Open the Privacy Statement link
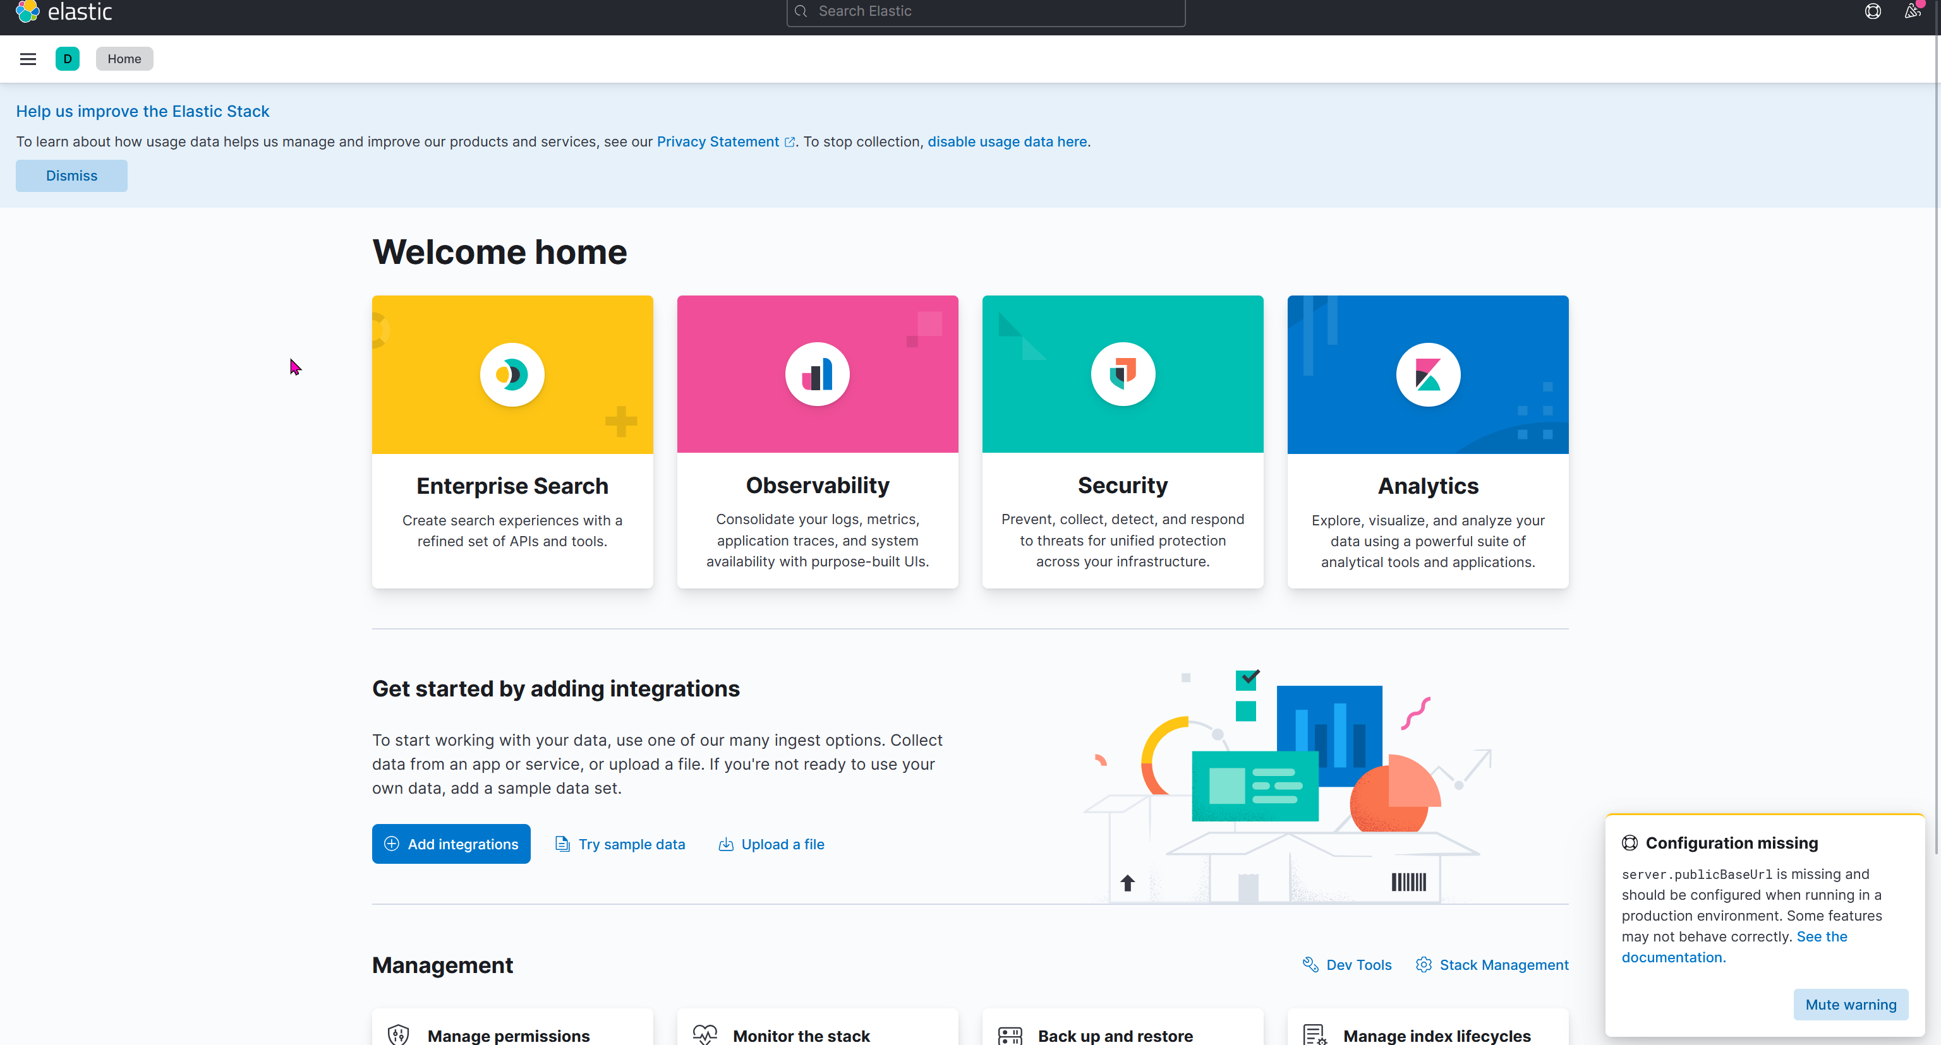Screen dimensions: 1941x1045 [x=717, y=141]
